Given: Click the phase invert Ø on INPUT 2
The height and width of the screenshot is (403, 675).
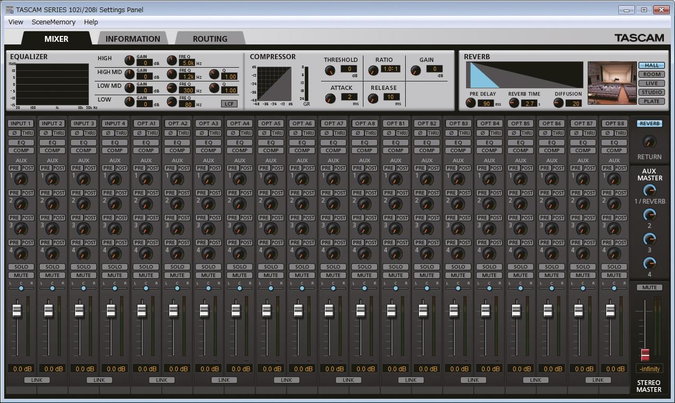Looking at the screenshot, I should coord(45,133).
